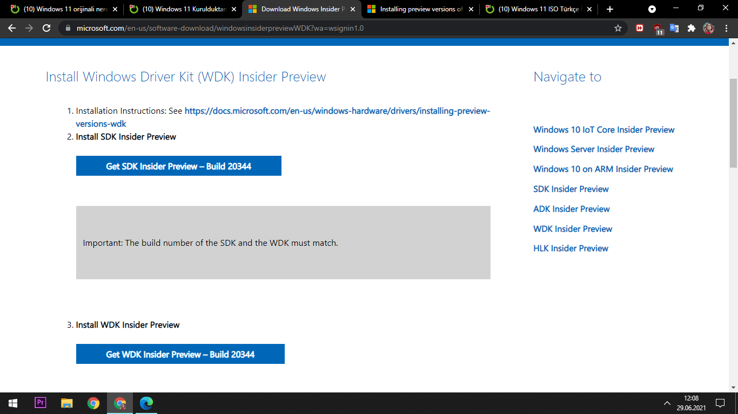
Task: Click the "Install Windows Driver Kit (WDK) Insider Preview" heading
Action: pos(186,77)
